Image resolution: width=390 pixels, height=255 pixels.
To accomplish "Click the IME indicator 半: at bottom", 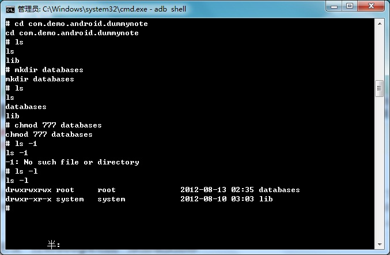I will [x=54, y=245].
